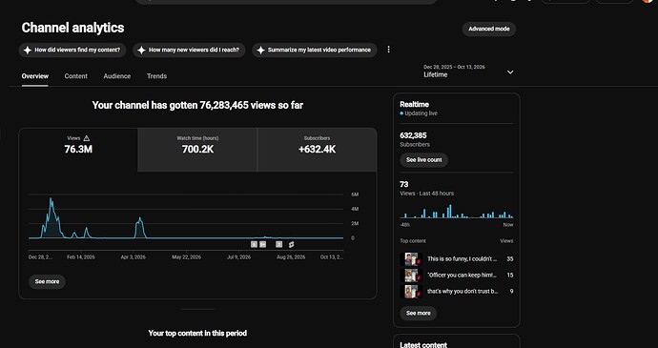This screenshot has height=348, width=658.
Task: Open the date range chevron arrow
Action: (x=510, y=72)
